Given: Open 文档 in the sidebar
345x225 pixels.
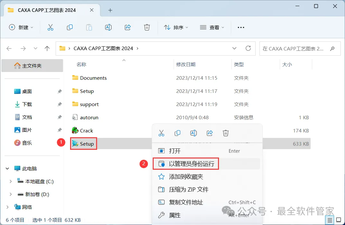Looking at the screenshot, I should point(27,117).
